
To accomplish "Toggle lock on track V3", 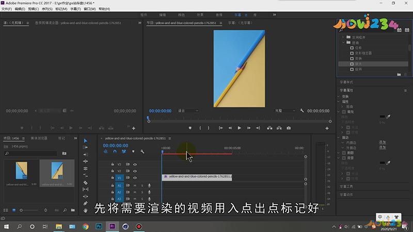I will click(113, 164).
